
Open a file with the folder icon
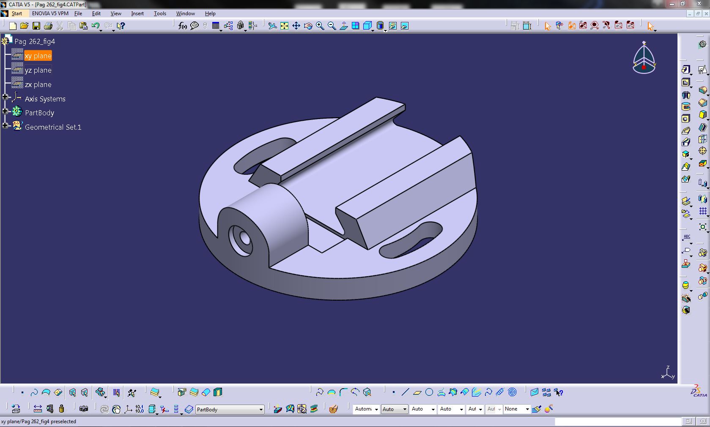point(24,26)
